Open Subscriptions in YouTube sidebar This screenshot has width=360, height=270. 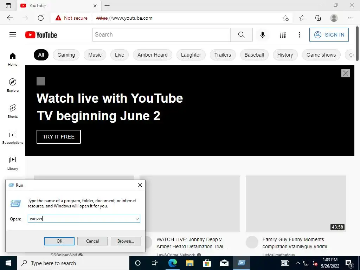(x=13, y=137)
